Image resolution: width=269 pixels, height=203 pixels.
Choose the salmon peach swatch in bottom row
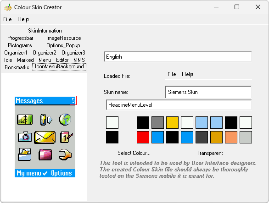click(231, 137)
